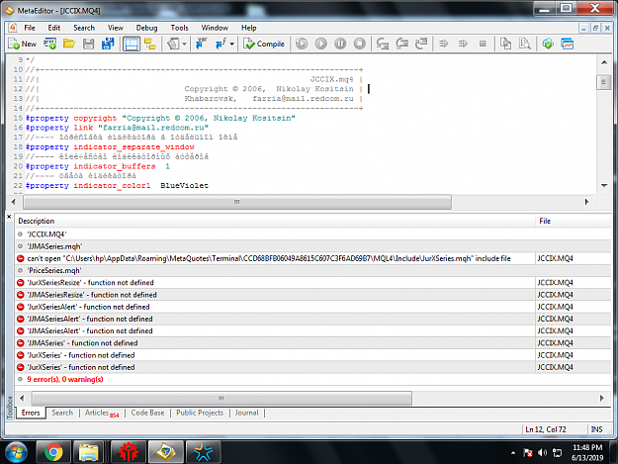Viewport: 618px width, 464px height.
Task: Compile the code with the Compile button
Action: 264,44
